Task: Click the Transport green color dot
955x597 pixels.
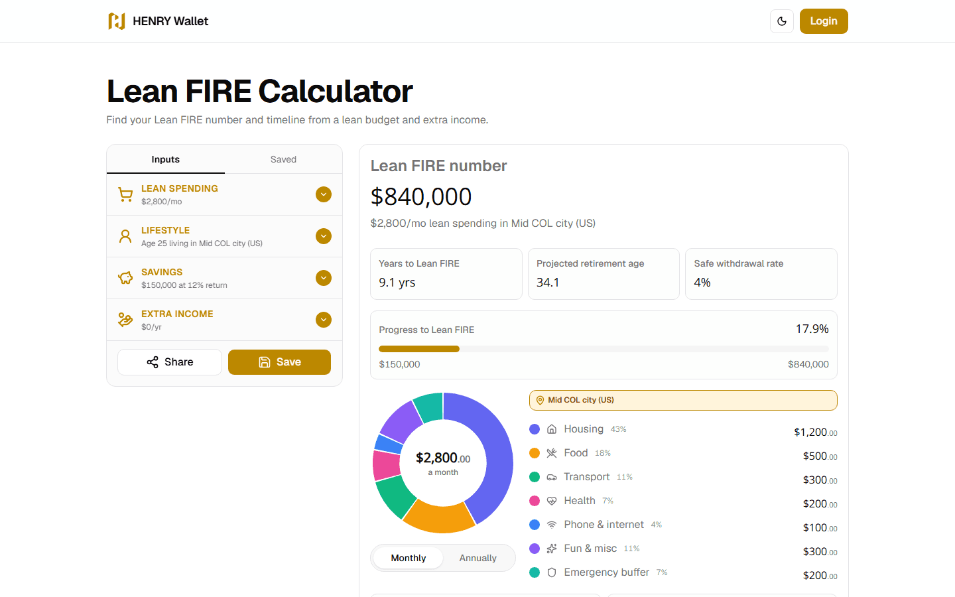Action: [535, 477]
